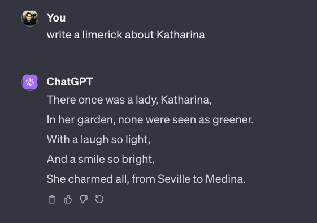Screen dimensions: 317x223
Task: Copy the ChatGPT response with clipboard icon
Action: (x=52, y=199)
